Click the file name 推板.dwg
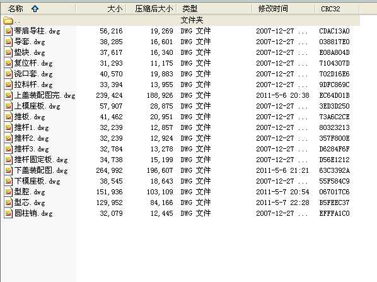This screenshot has width=377, height=282. coord(30,117)
